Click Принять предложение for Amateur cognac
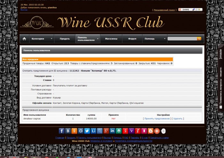 pos(157,119)
